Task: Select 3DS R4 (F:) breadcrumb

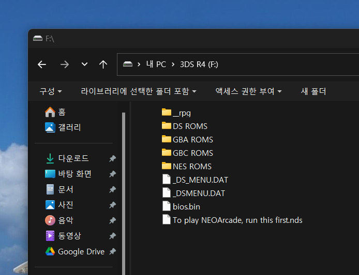Action: (x=199, y=64)
